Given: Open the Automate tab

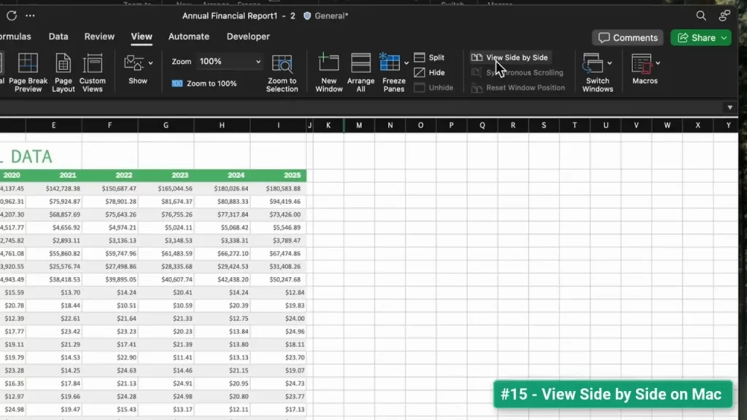Looking at the screenshot, I should pyautogui.click(x=188, y=36).
